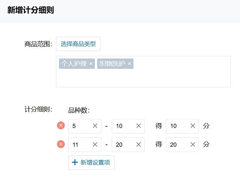Screen dimensions: 240x180
Task: Click 新增设置项 to add a rule
Action: coord(91,163)
